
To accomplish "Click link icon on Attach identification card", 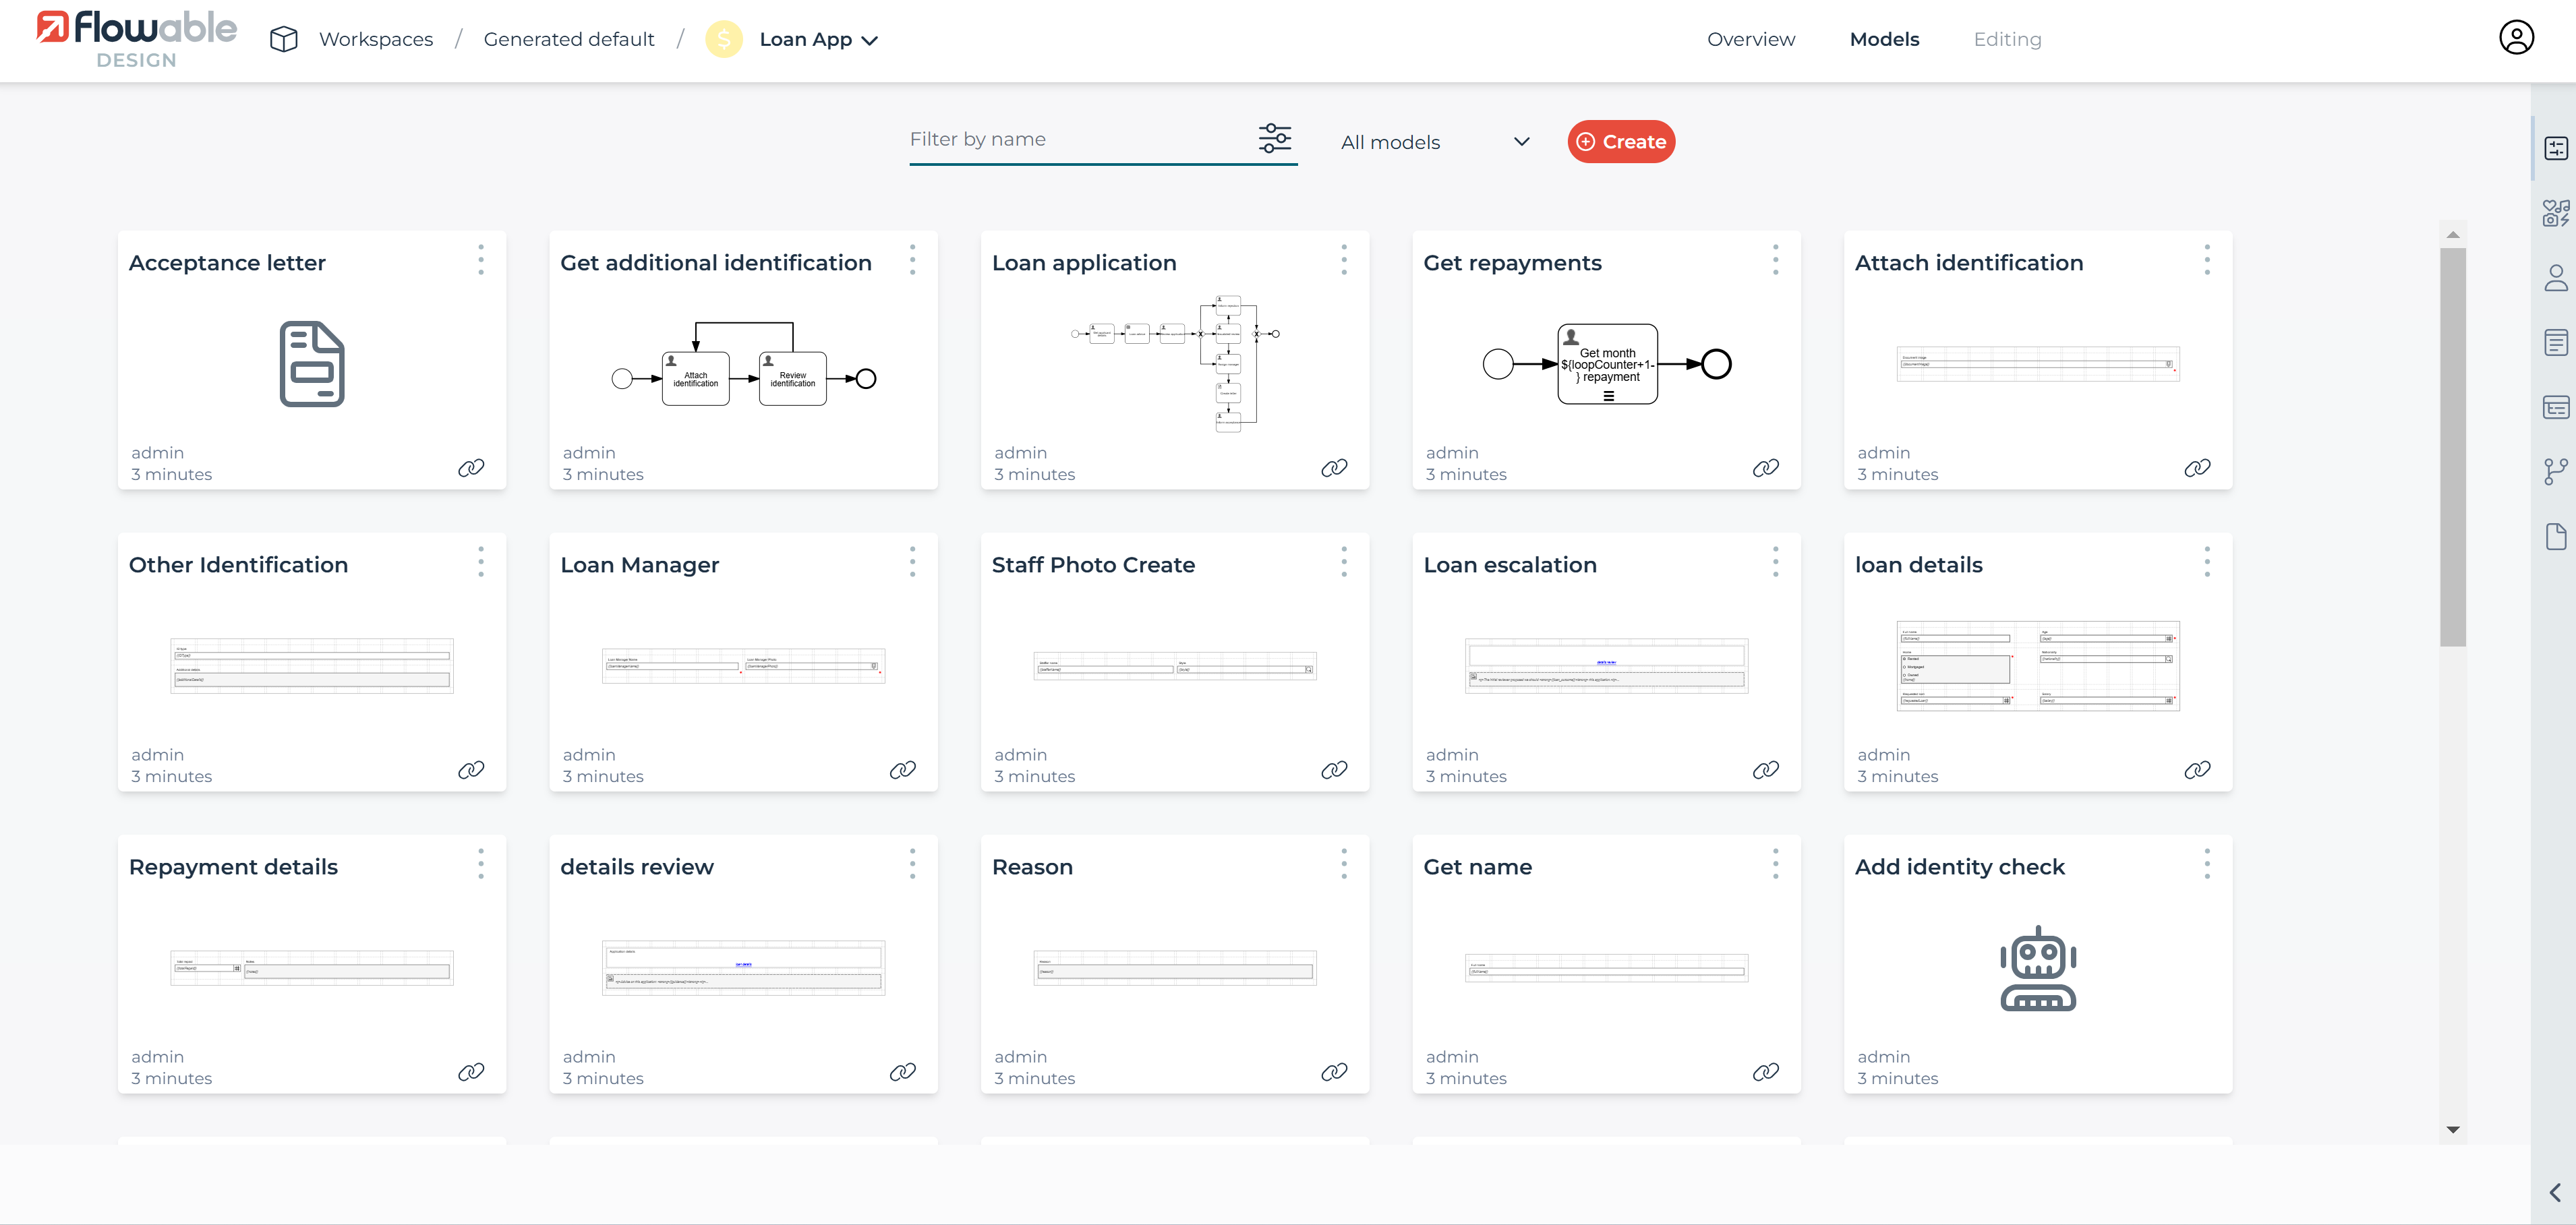I will pyautogui.click(x=2197, y=468).
